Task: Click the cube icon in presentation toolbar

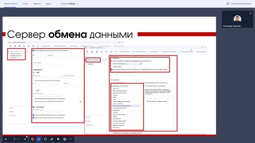Action: pyautogui.click(x=65, y=139)
